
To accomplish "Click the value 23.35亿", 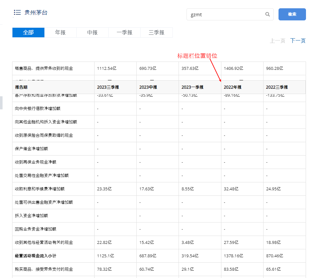I will [x=104, y=189].
